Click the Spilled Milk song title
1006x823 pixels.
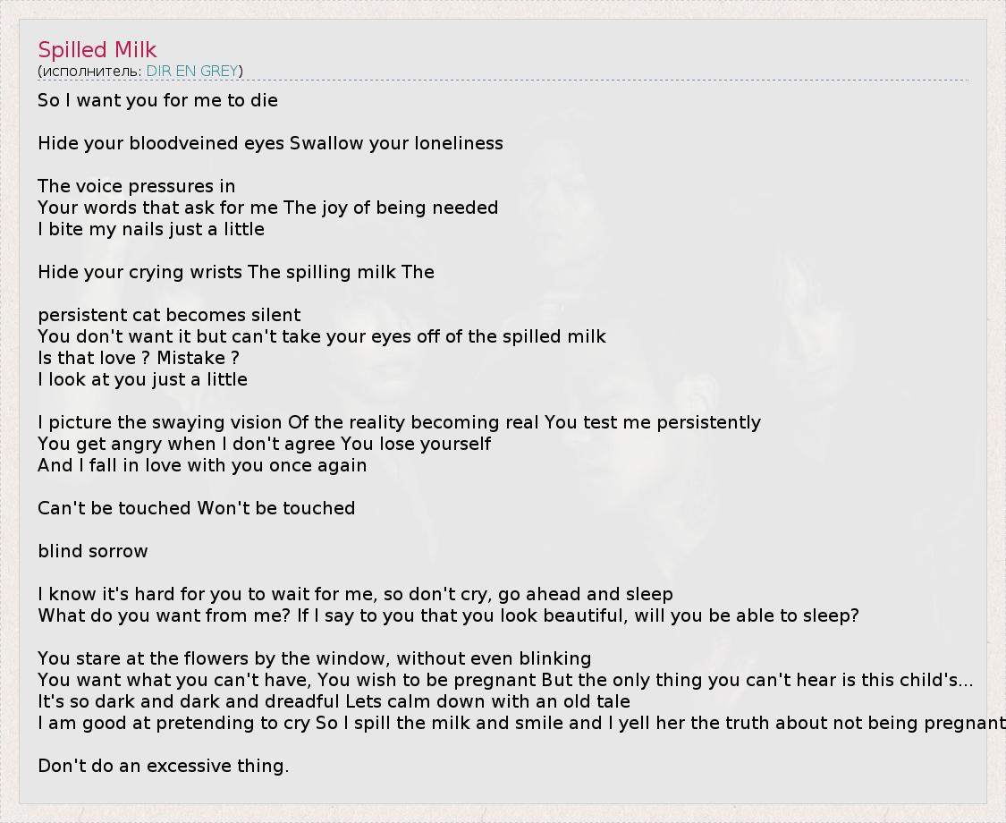(x=97, y=50)
